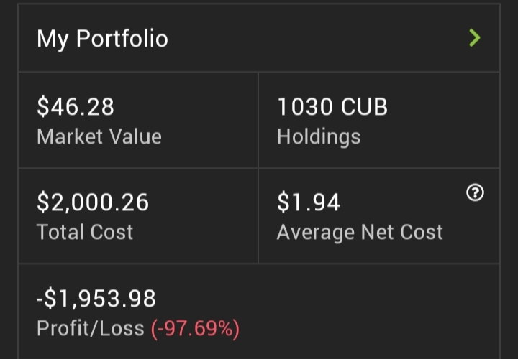Viewport: 518px width, 359px height.
Task: Click the CUB ticker symbol text
Action: pyautogui.click(x=364, y=107)
